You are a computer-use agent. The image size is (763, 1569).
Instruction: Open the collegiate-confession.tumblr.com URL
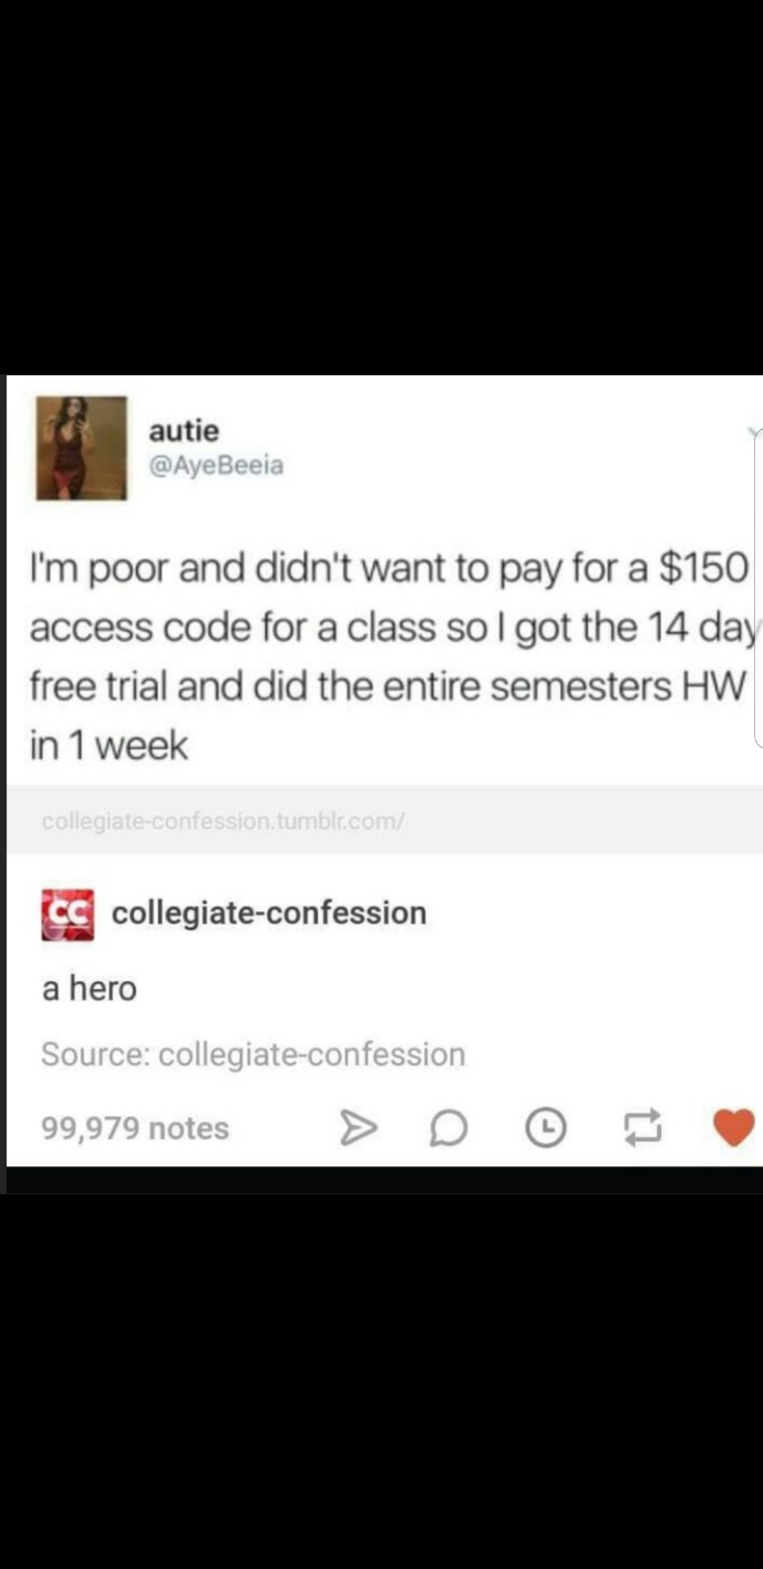223,821
